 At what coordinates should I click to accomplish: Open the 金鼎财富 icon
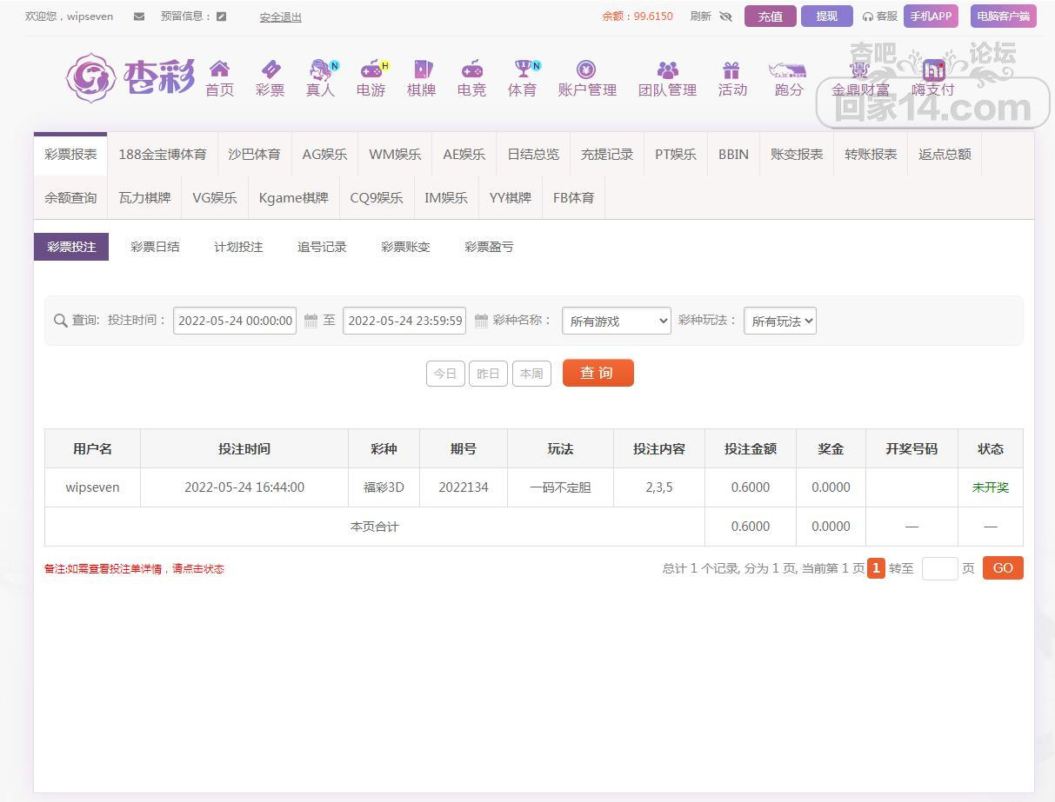[x=860, y=70]
